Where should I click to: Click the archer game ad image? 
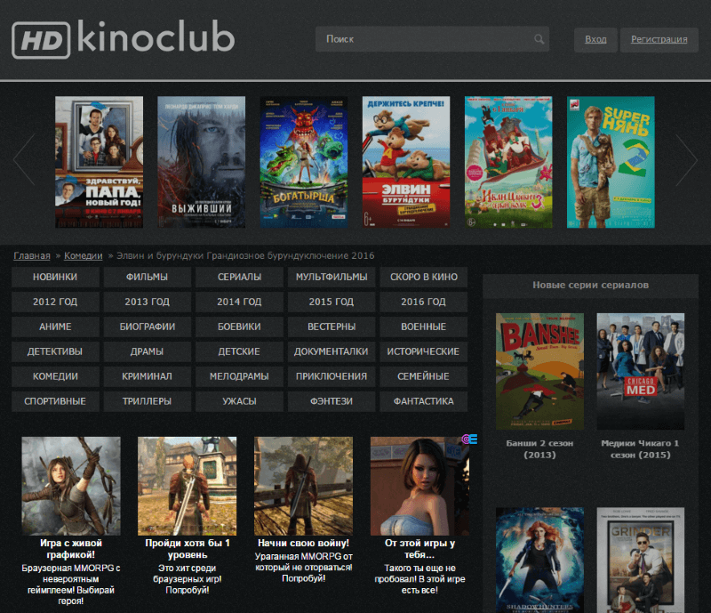click(x=71, y=487)
